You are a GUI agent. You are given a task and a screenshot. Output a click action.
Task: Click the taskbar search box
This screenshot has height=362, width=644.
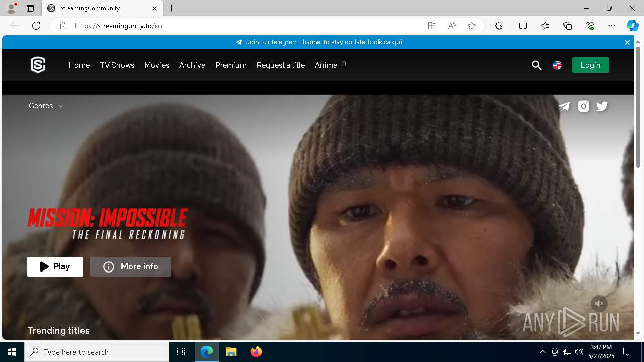click(x=97, y=352)
